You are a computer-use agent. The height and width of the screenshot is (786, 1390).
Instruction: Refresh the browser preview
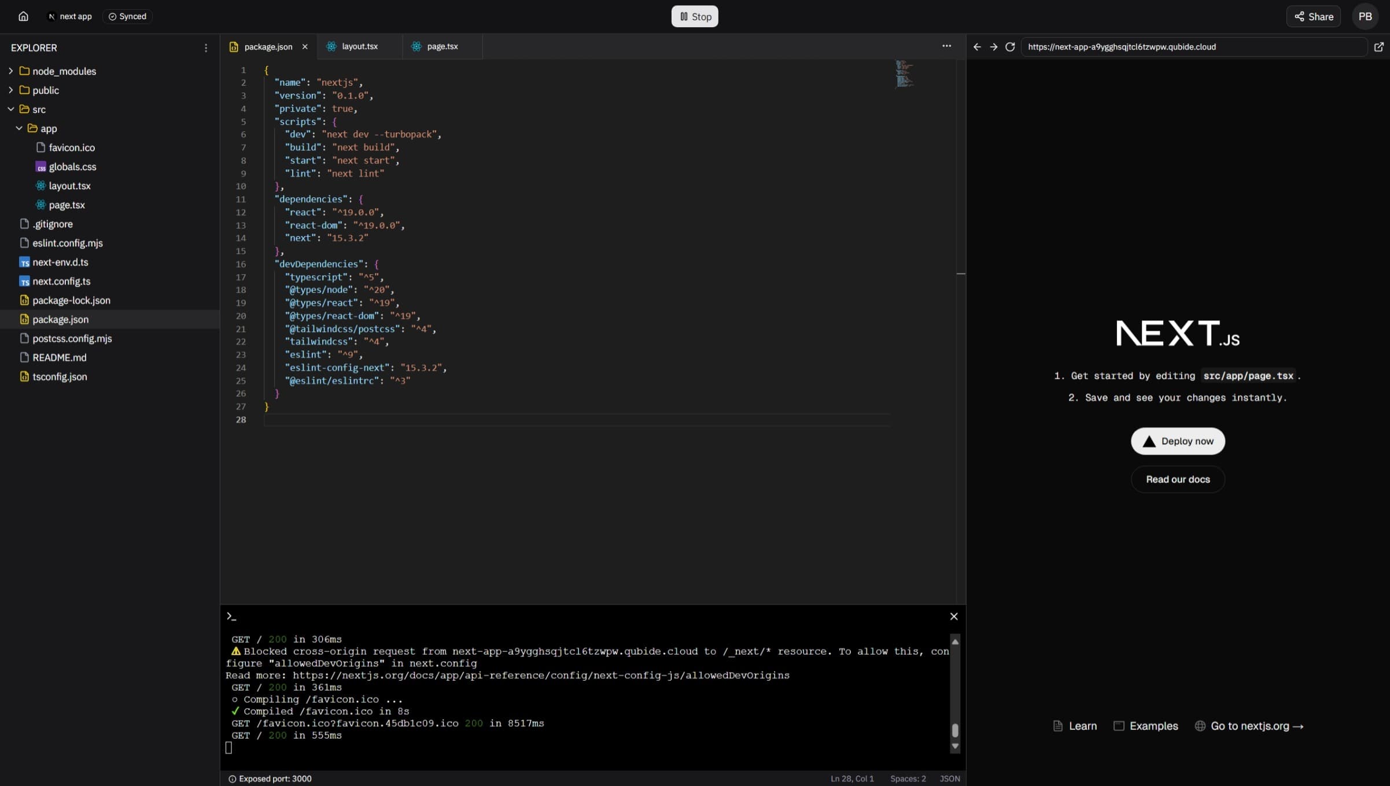pos(1010,47)
